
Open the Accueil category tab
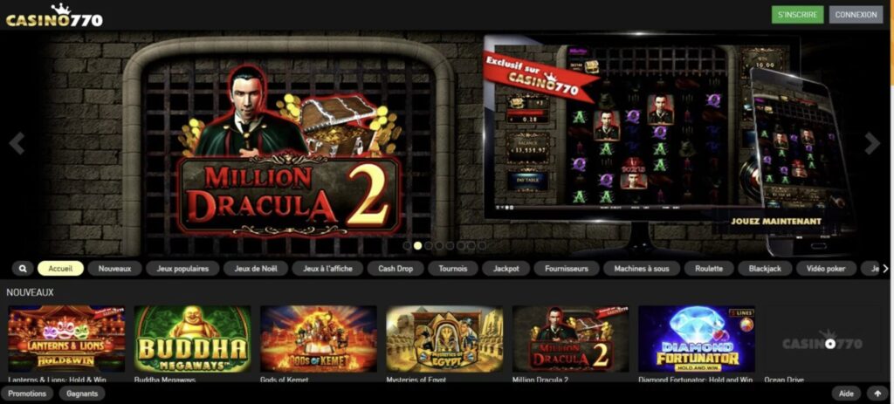tap(60, 269)
